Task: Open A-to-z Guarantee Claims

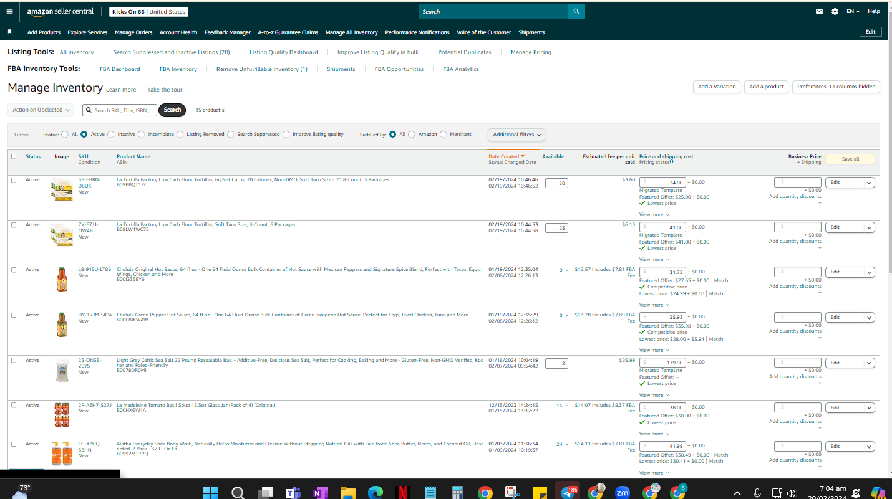Action: [288, 32]
